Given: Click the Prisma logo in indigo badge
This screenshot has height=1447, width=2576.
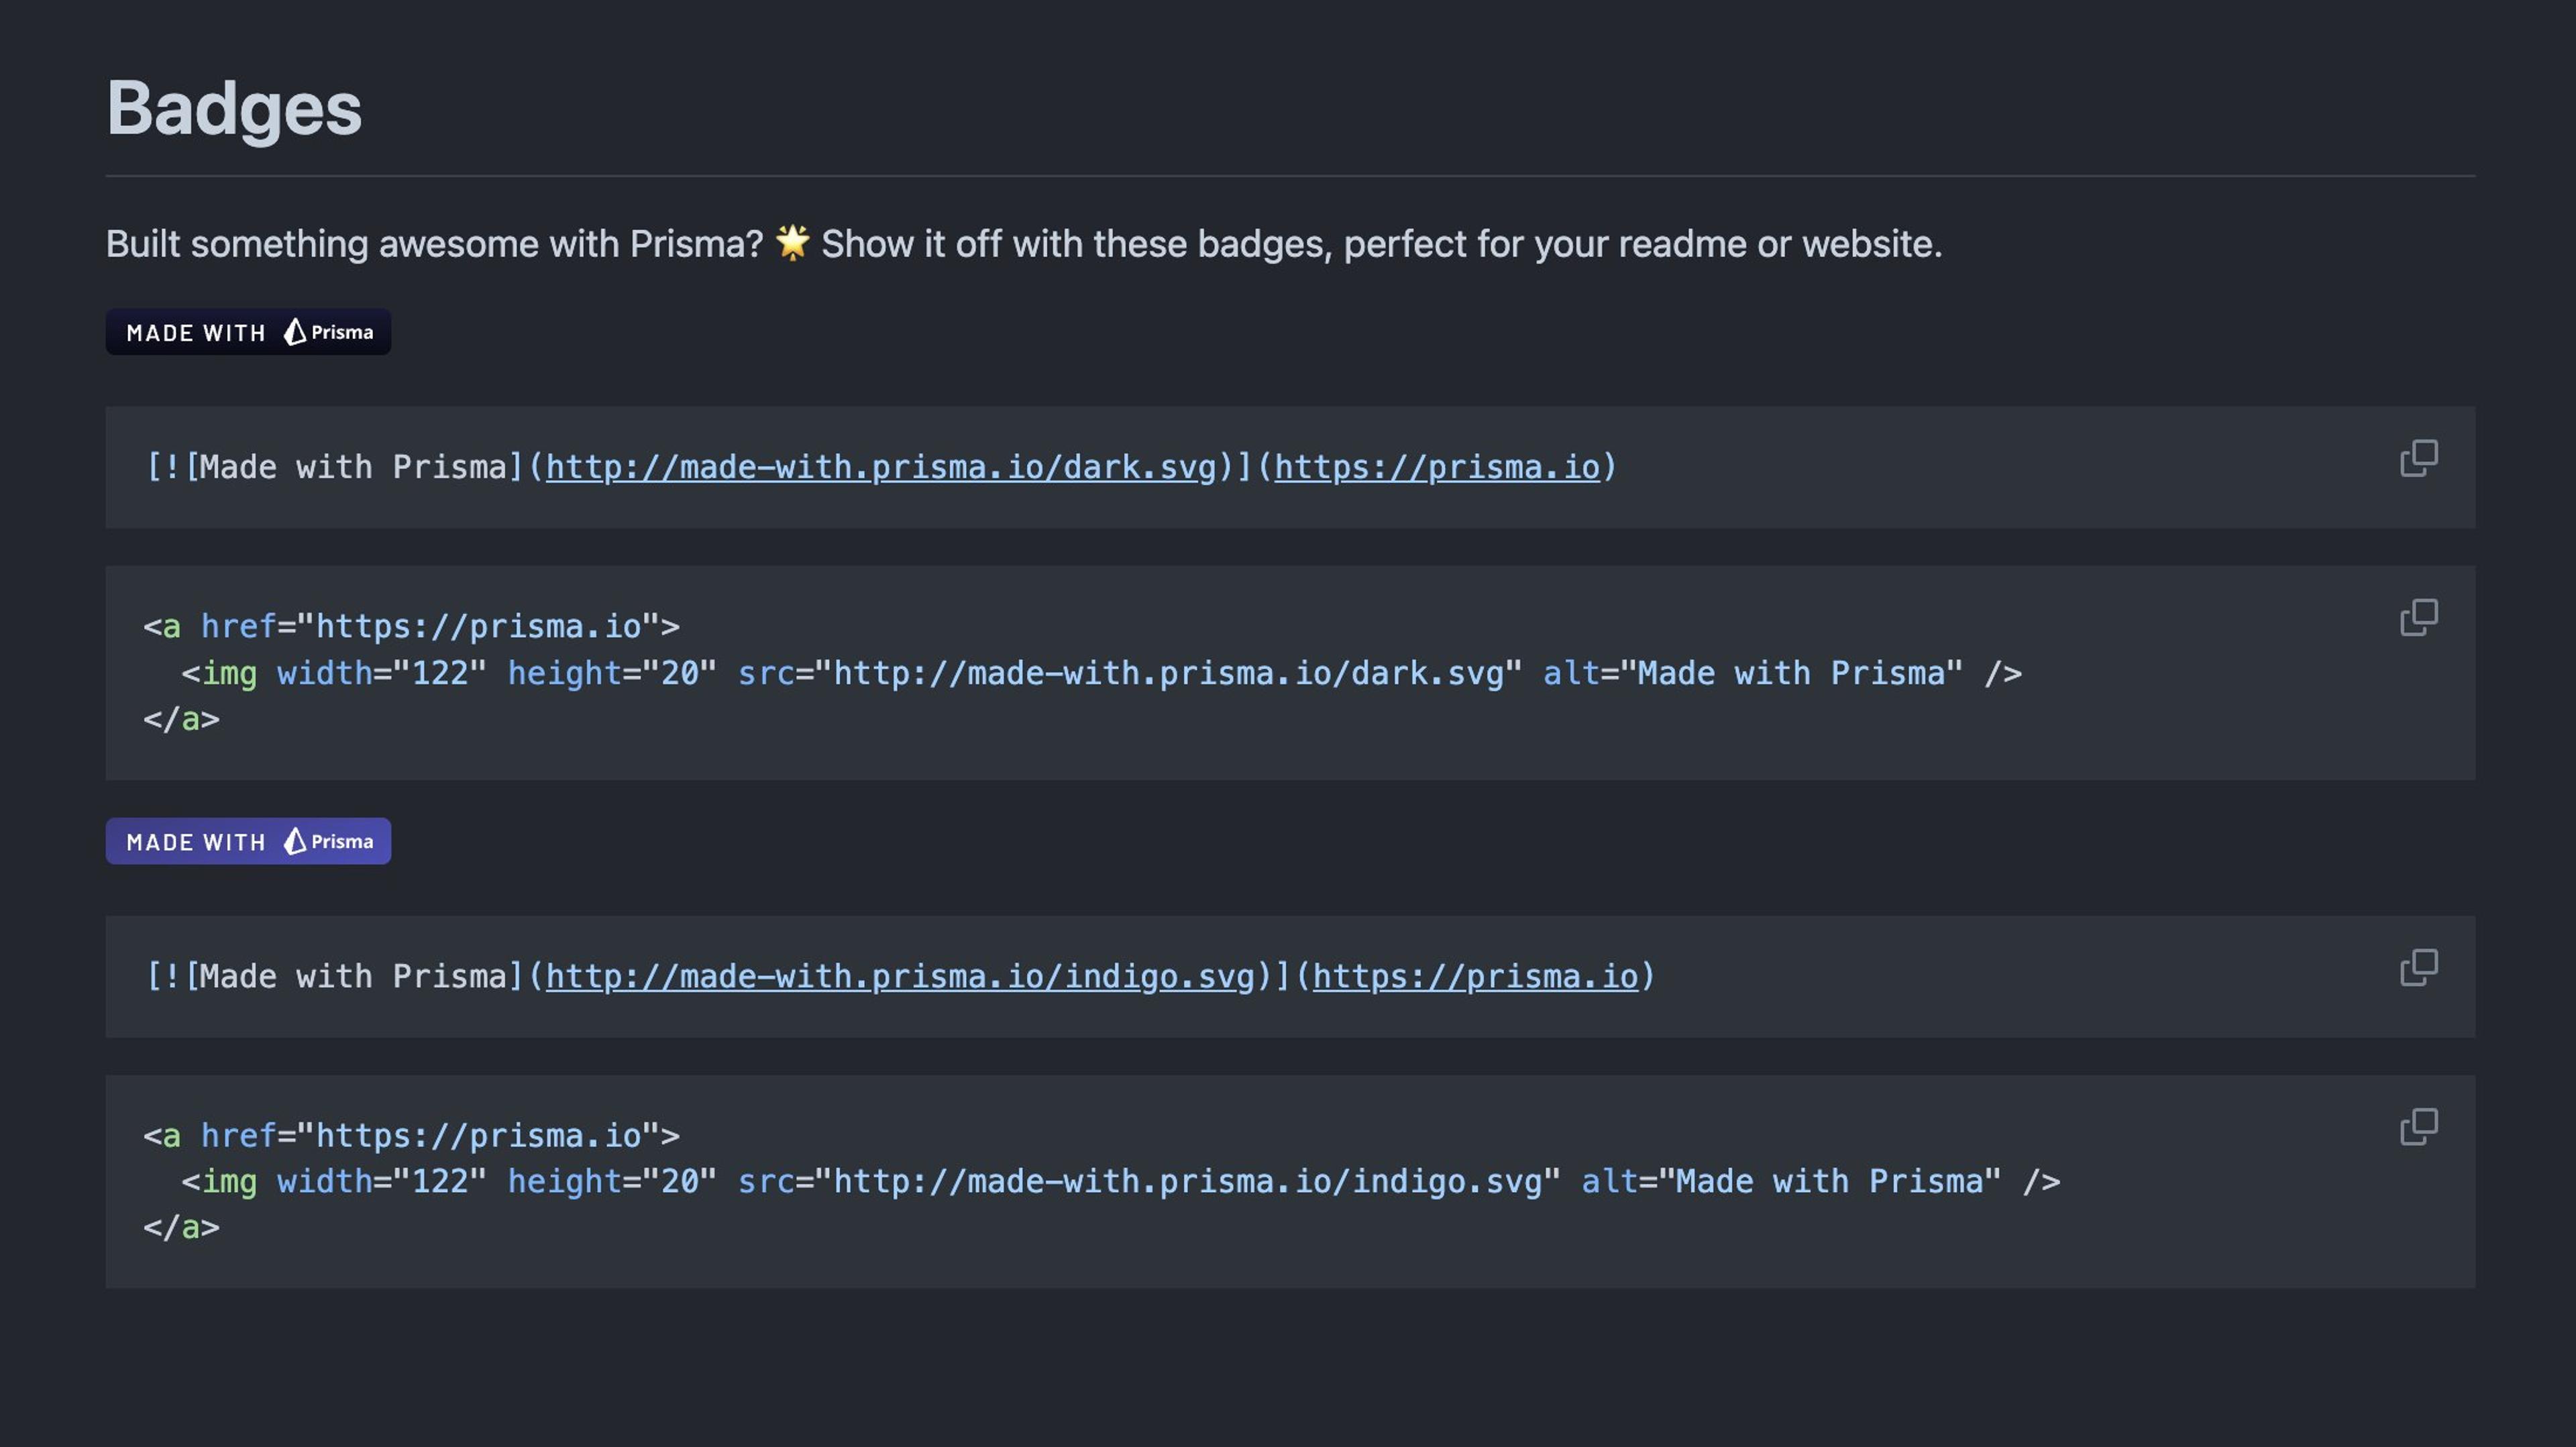Looking at the screenshot, I should click(295, 841).
